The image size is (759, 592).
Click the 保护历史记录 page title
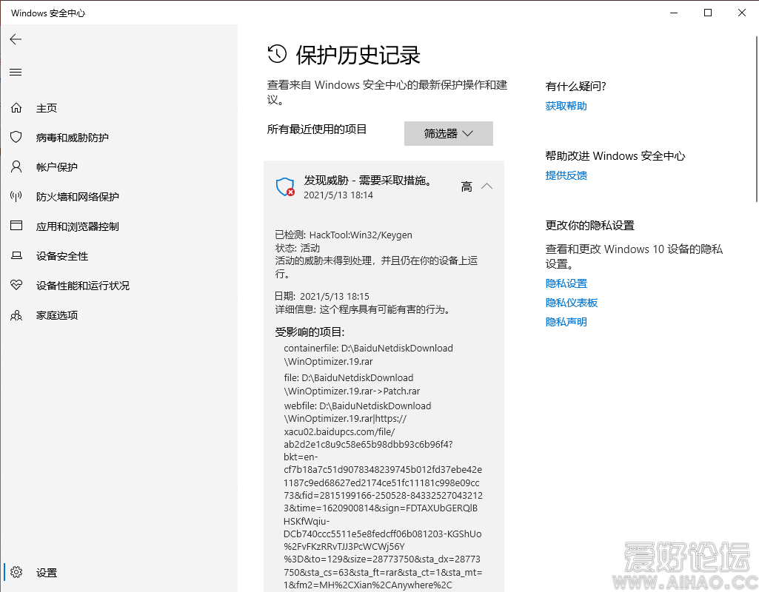[x=358, y=55]
